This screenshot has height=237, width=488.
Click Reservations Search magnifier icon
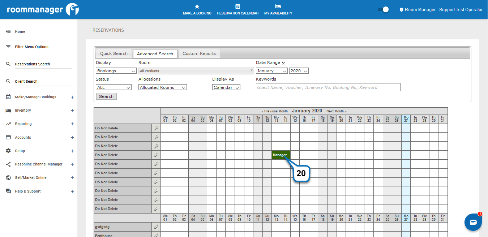click(8, 64)
